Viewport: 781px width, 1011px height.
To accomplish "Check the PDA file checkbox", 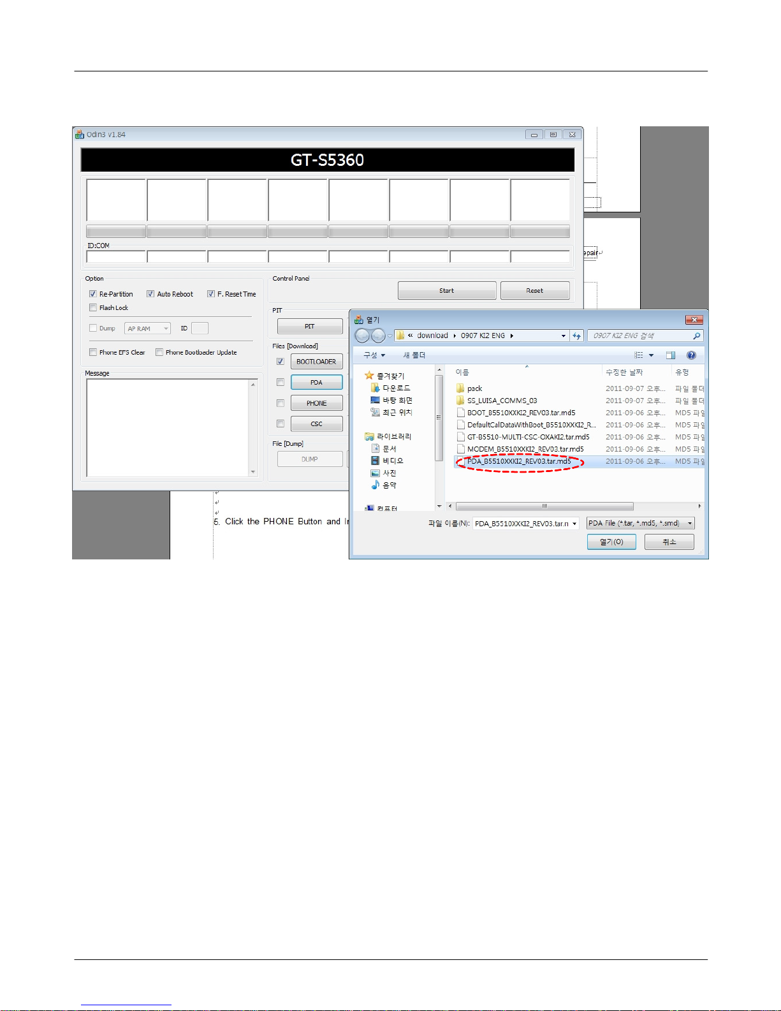I will [x=281, y=382].
